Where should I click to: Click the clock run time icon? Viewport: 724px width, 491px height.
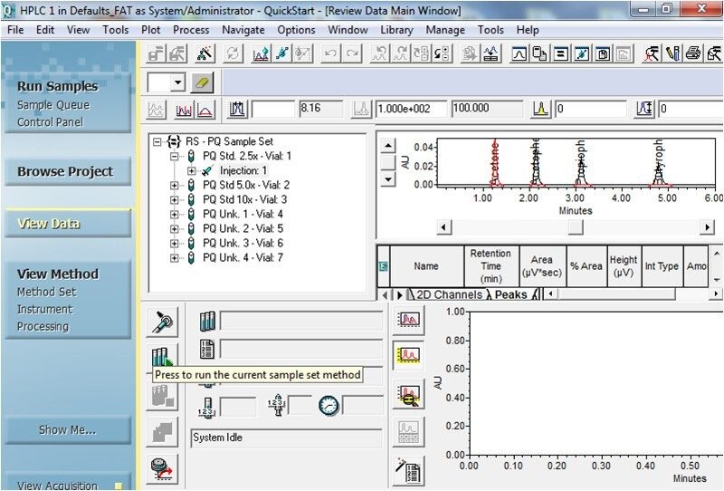[329, 406]
